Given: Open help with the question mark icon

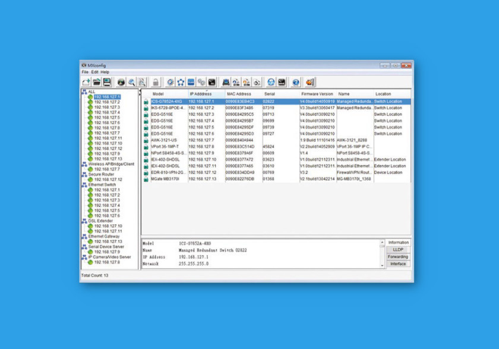Looking at the screenshot, I should pyautogui.click(x=296, y=83).
